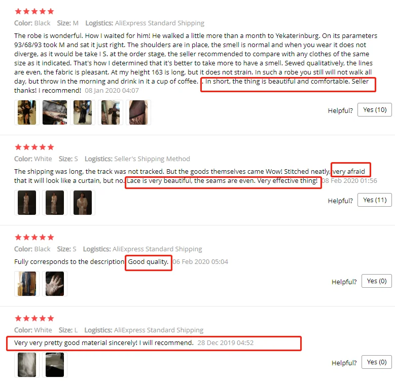This screenshot has height=382, width=395.
Task: Open third photo in first review
Action: pos(83,112)
